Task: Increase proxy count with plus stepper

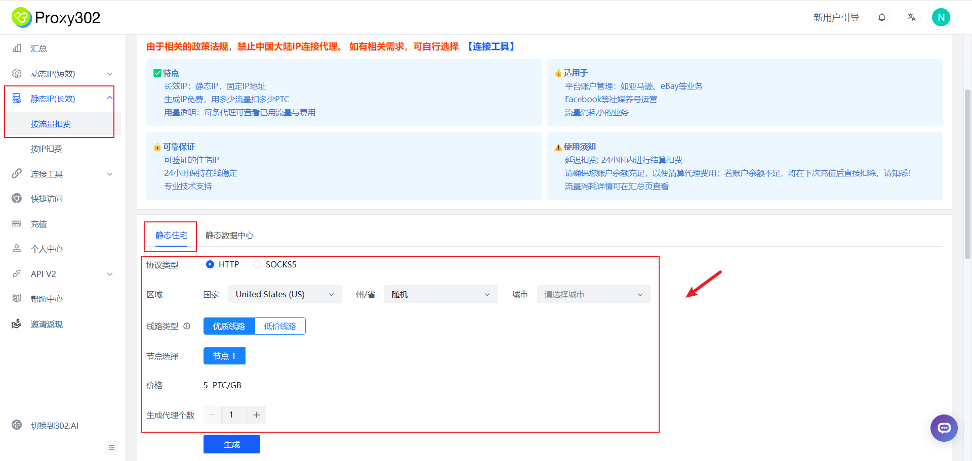Action: [257, 414]
